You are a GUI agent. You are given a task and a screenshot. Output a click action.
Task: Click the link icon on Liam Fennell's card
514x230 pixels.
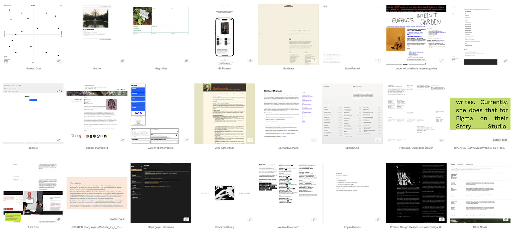pos(378,61)
